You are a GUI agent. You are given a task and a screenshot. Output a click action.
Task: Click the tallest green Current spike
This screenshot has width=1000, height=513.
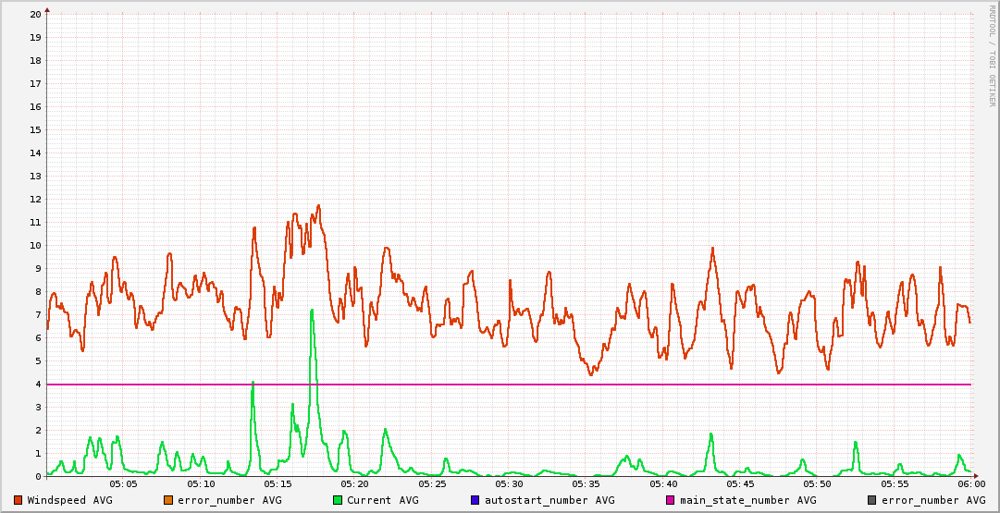point(312,311)
